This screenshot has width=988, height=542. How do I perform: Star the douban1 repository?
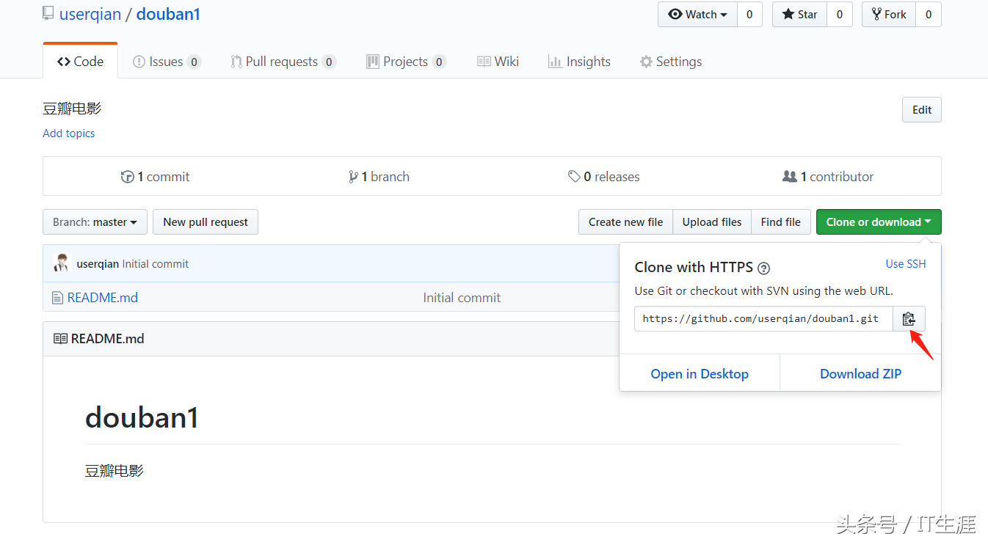(800, 15)
